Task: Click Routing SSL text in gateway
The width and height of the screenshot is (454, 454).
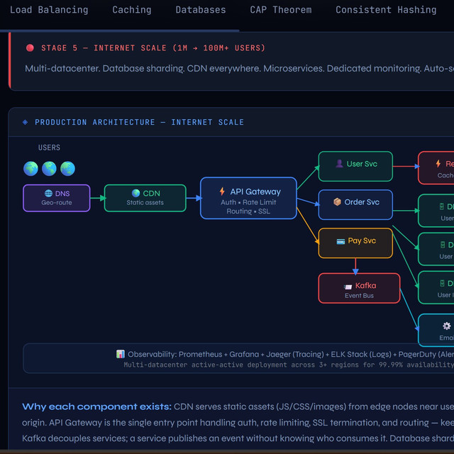Action: [248, 211]
